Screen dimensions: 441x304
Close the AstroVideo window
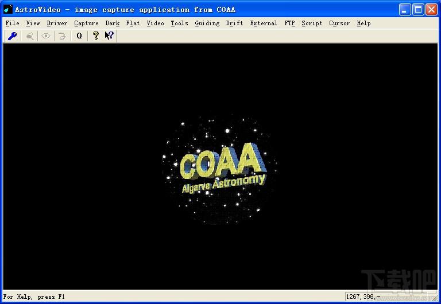point(431,10)
